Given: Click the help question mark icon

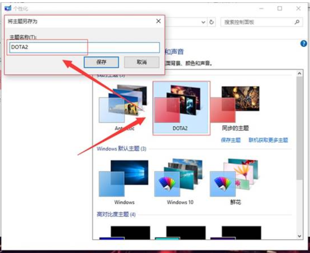Looking at the screenshot, I should click(304, 44).
